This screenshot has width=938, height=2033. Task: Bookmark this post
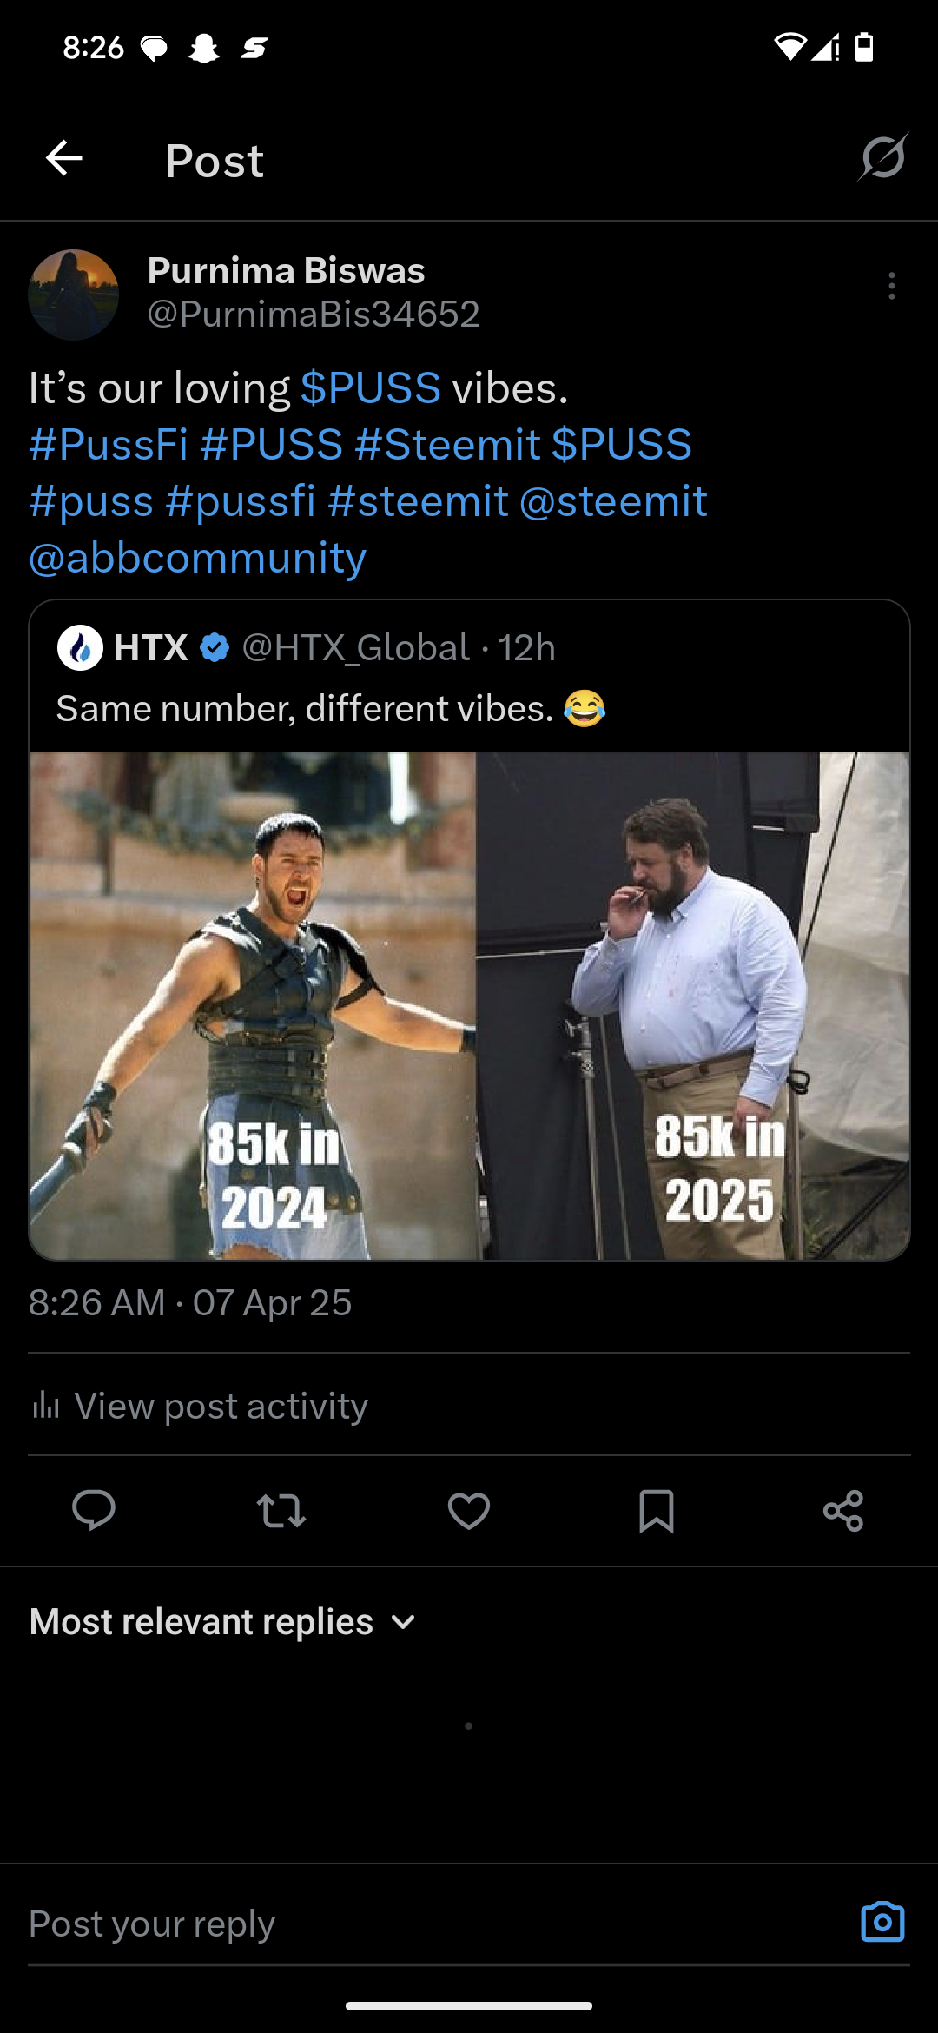pyautogui.click(x=656, y=1510)
